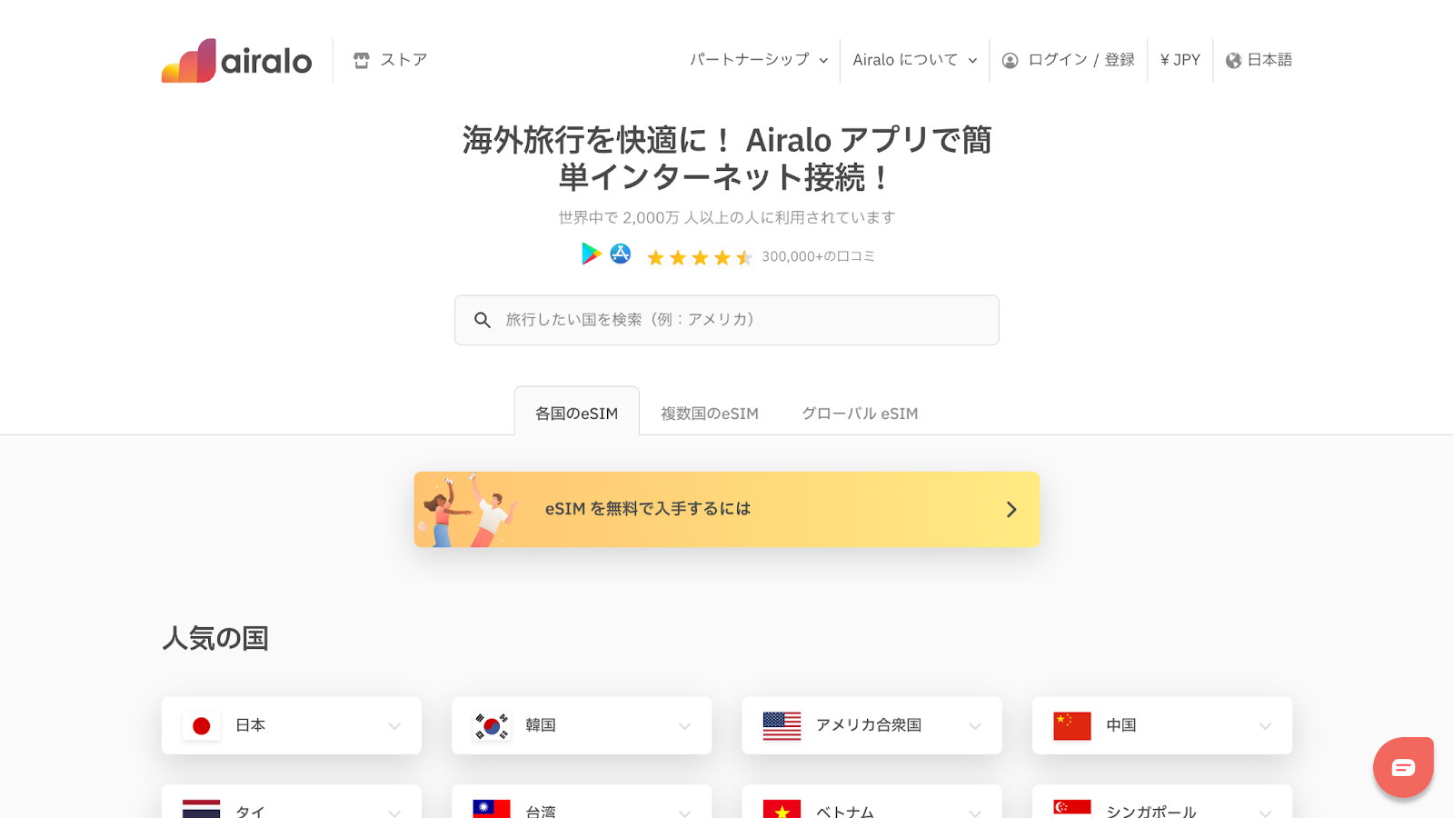
Task: Expand the 台湾 country card
Action: 582,802
